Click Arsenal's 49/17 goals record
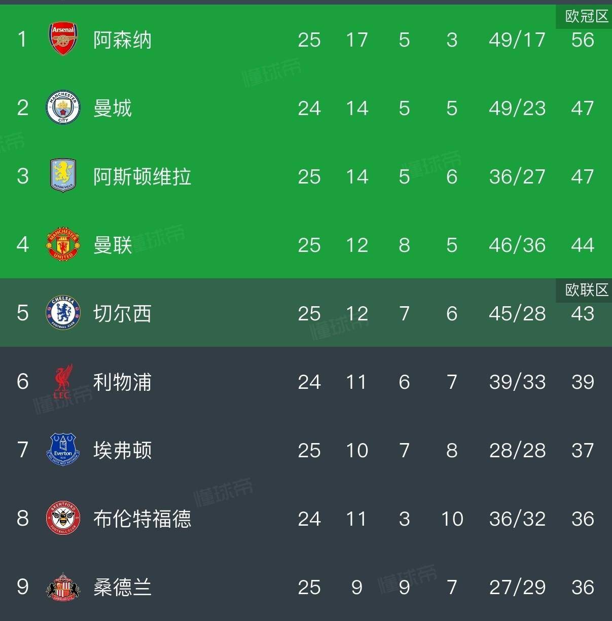 point(517,40)
